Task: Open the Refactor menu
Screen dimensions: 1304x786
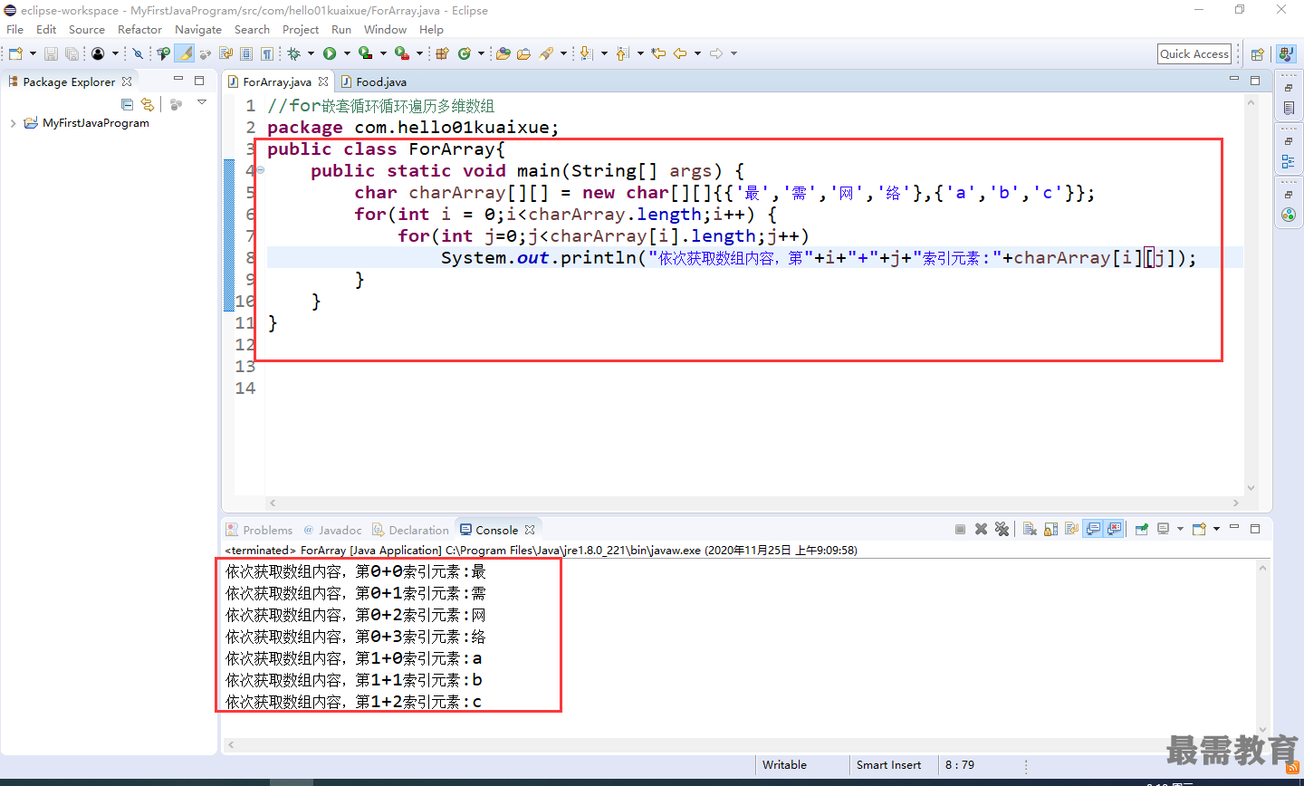Action: pyautogui.click(x=139, y=29)
